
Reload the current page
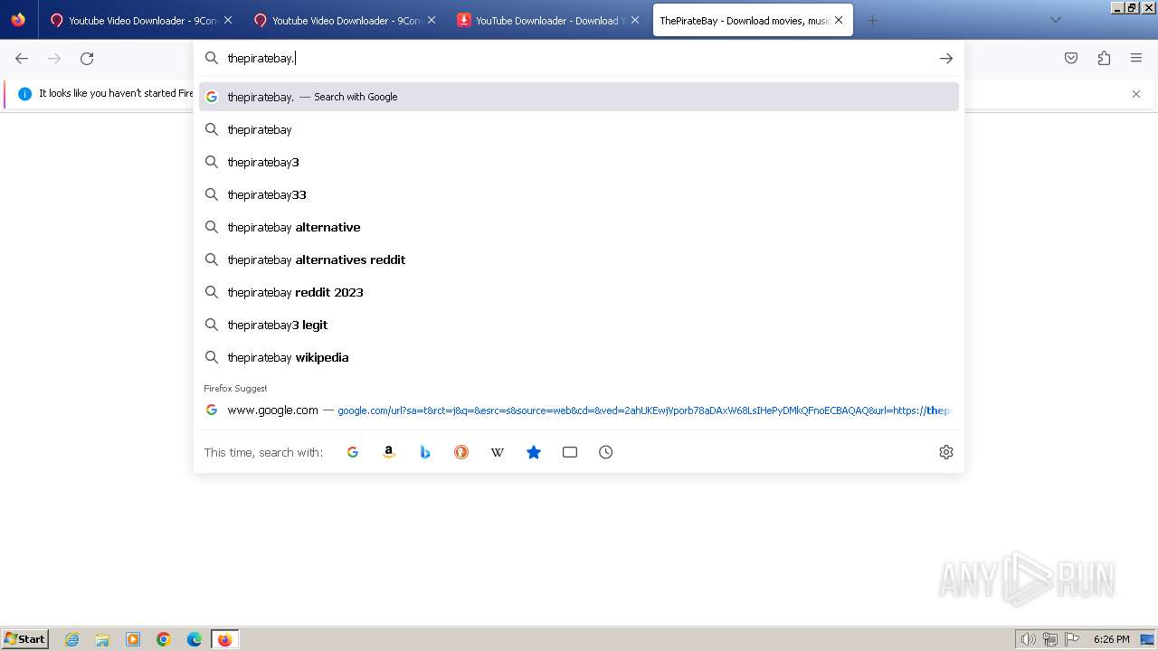(x=87, y=58)
